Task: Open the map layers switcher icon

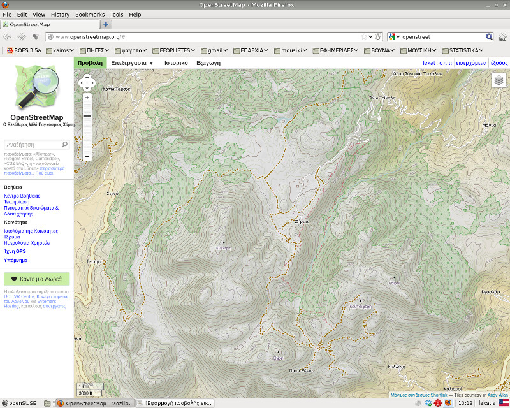Action: [499, 80]
